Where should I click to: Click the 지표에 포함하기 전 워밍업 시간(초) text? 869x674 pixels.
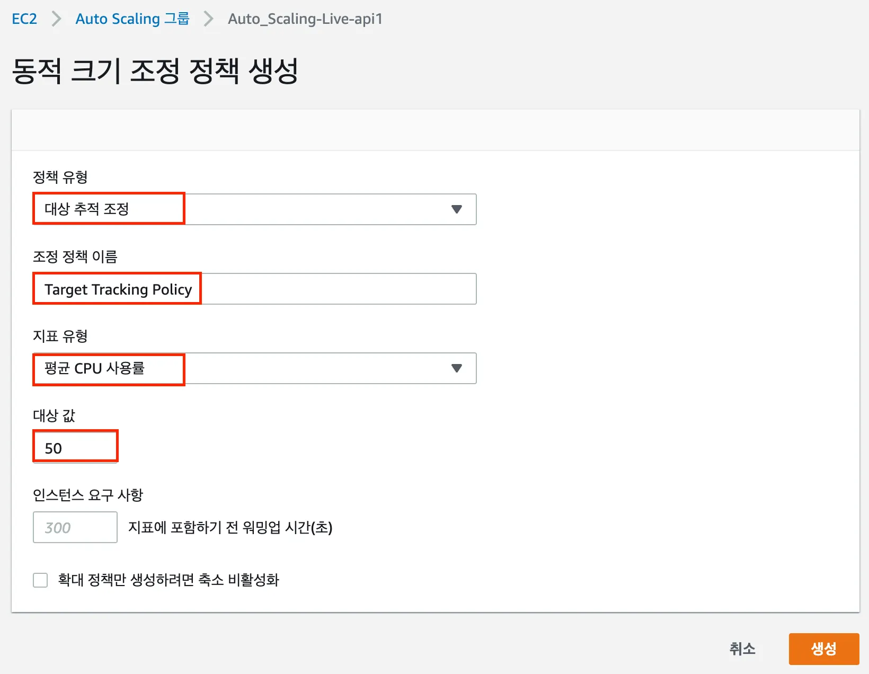pyautogui.click(x=230, y=528)
